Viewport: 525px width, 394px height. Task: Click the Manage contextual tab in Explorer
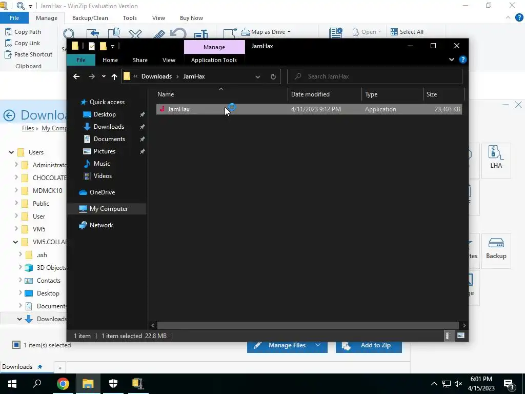(214, 47)
